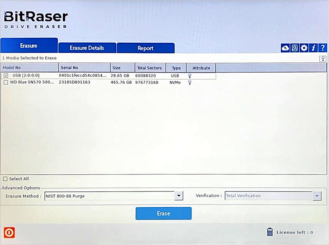Viewport: 329px width, 245px height.
Task: Click the 1 Media Selected to Erase text
Action: [29, 58]
